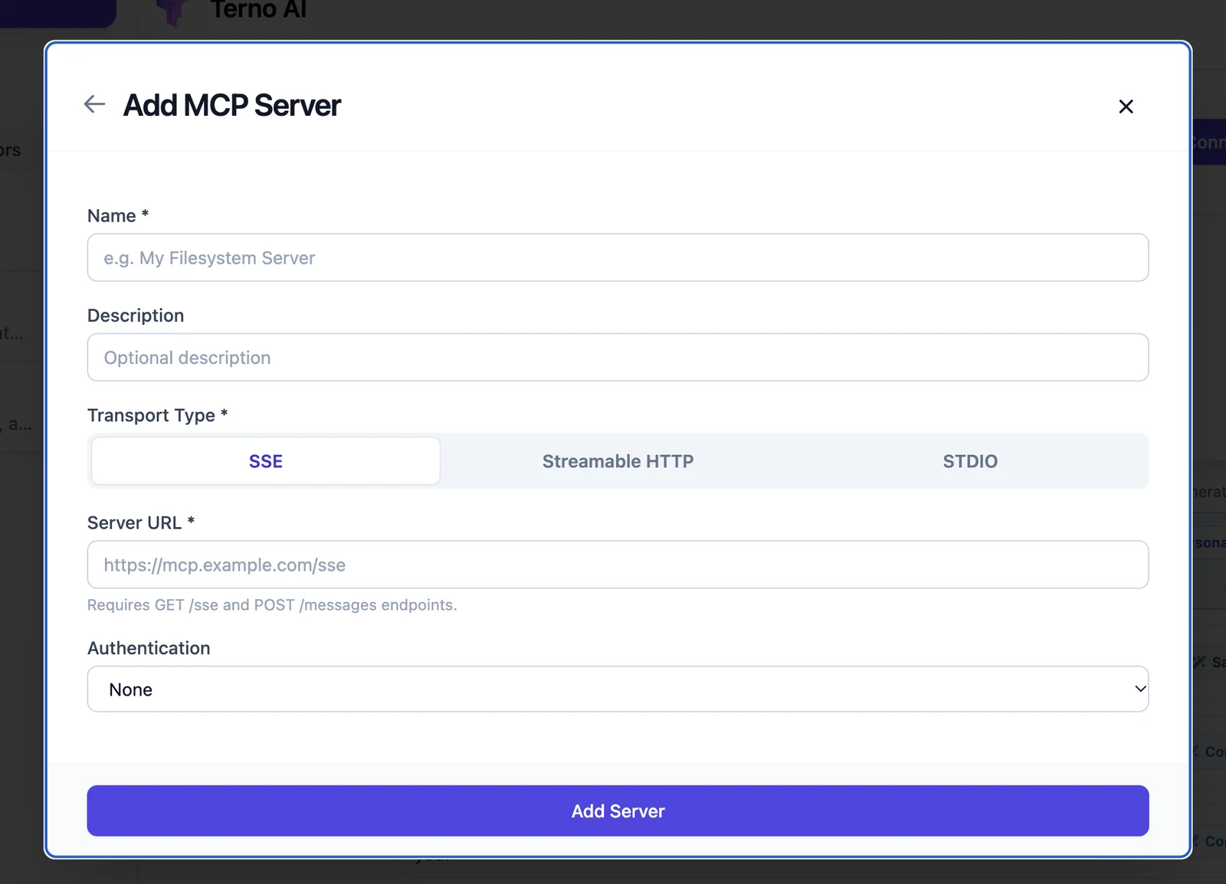
Task: Select the SSE transport type
Action: coord(266,461)
